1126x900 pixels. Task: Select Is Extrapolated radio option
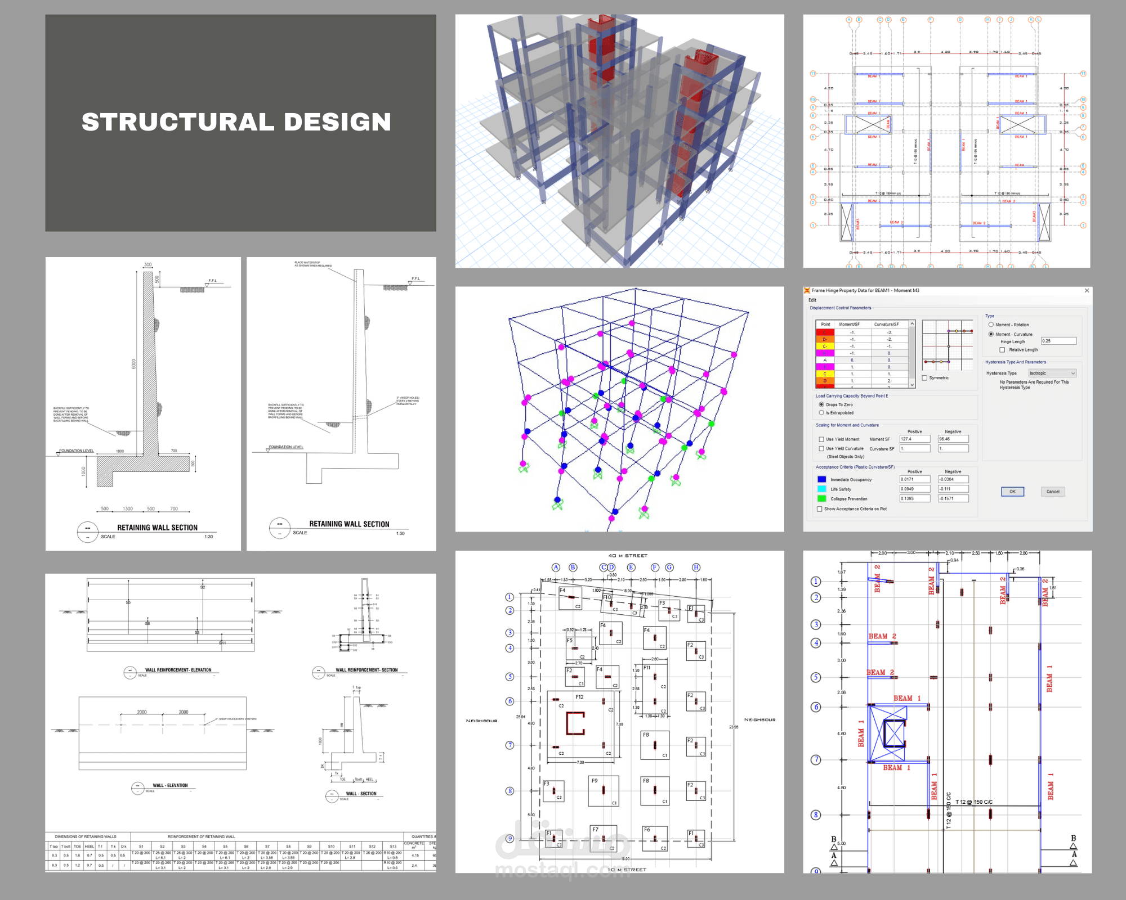click(x=821, y=413)
